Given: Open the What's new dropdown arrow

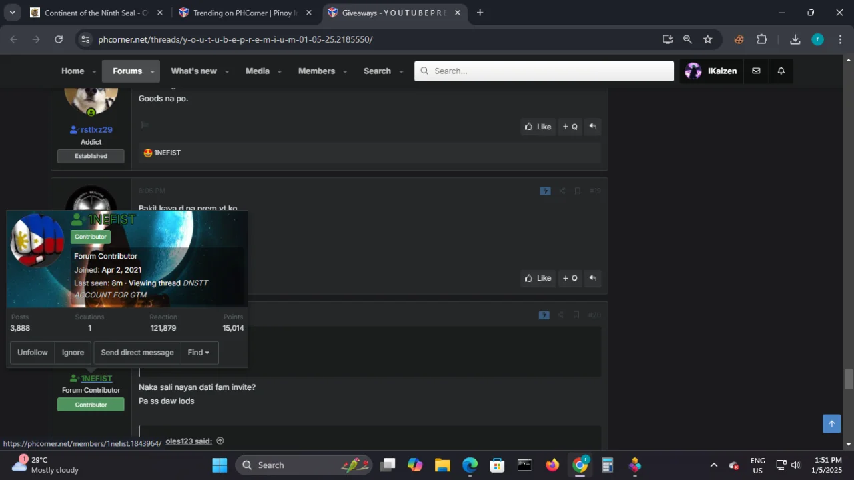Looking at the screenshot, I should 227,71.
